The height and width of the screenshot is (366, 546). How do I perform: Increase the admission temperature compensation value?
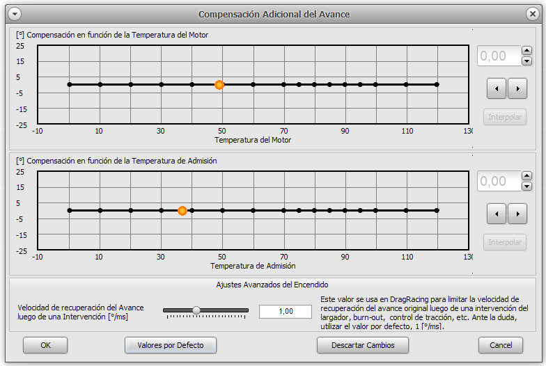click(x=526, y=177)
